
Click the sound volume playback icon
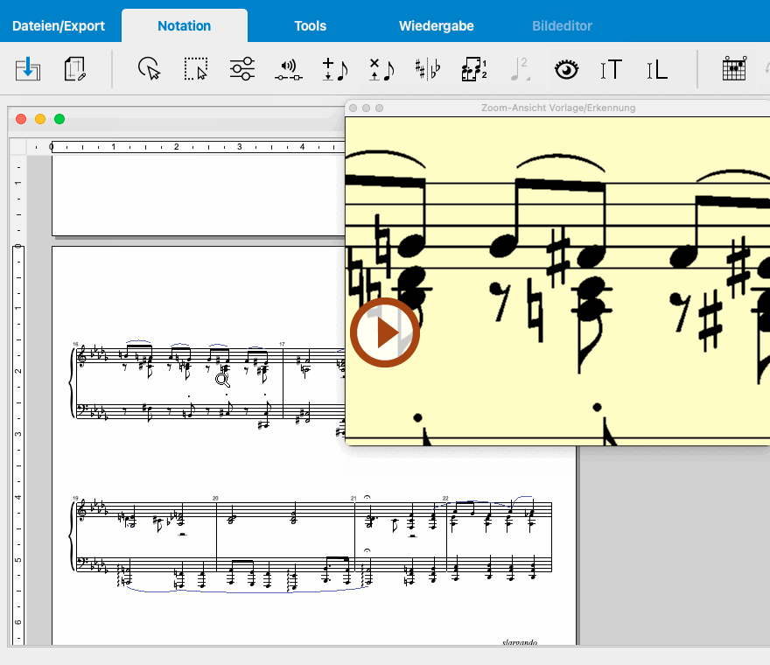tap(288, 69)
